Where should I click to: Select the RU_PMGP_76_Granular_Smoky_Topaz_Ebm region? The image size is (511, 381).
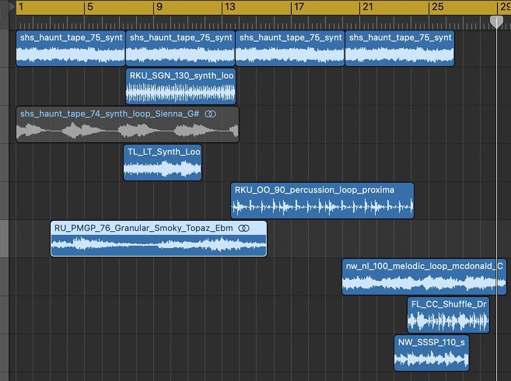[x=159, y=239]
